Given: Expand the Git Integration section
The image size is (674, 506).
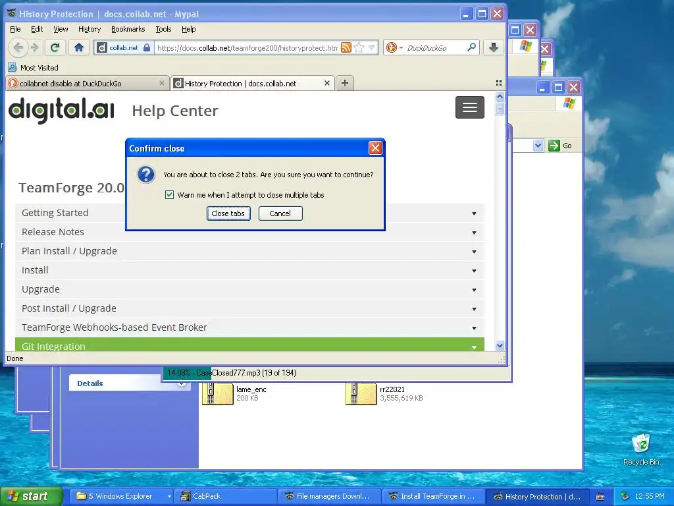Looking at the screenshot, I should pos(249,345).
